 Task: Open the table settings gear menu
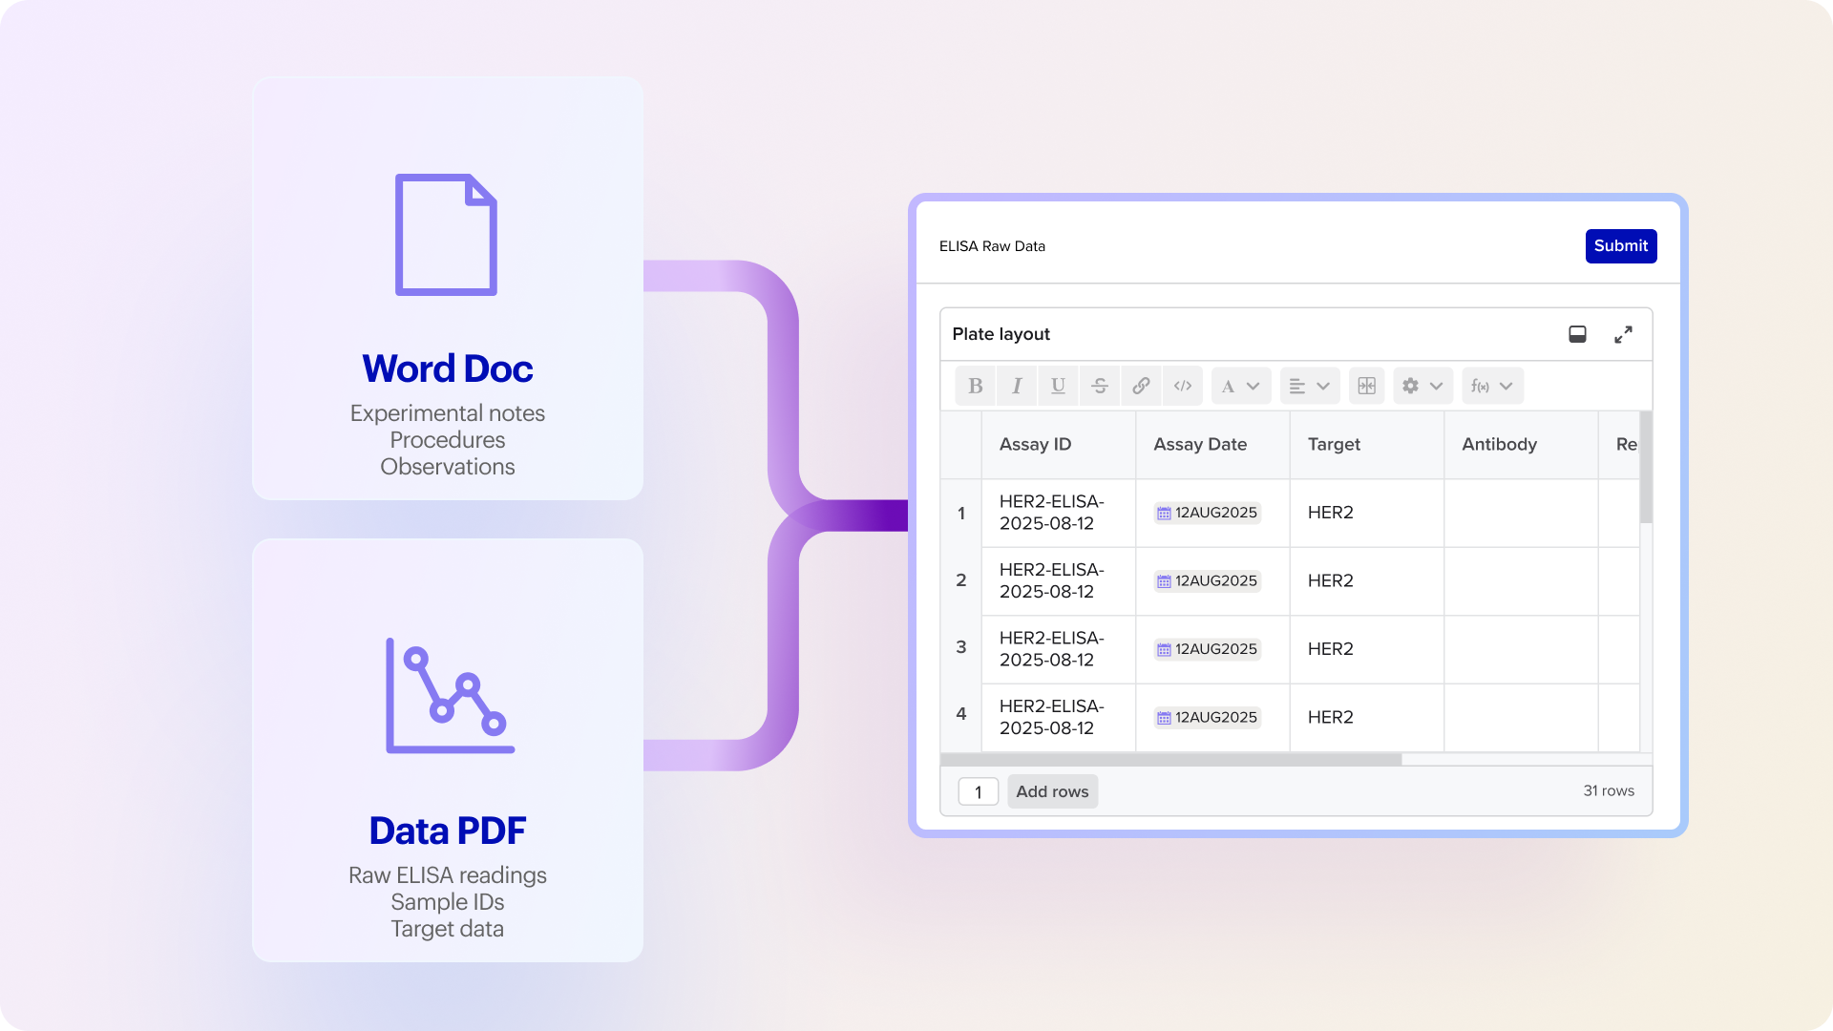pos(1422,386)
